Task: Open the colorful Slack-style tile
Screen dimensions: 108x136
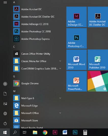Action: click(98, 81)
